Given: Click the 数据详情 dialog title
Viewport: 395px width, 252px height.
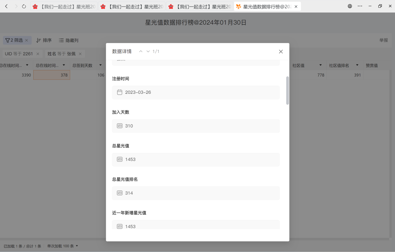Looking at the screenshot, I should (x=122, y=51).
